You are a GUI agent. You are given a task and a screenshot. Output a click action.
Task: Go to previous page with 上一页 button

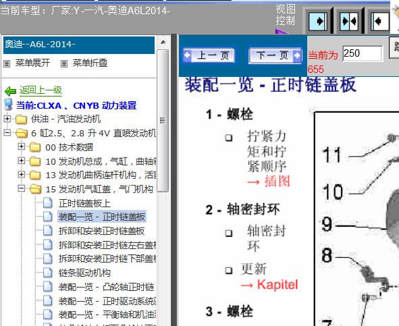click(x=209, y=55)
